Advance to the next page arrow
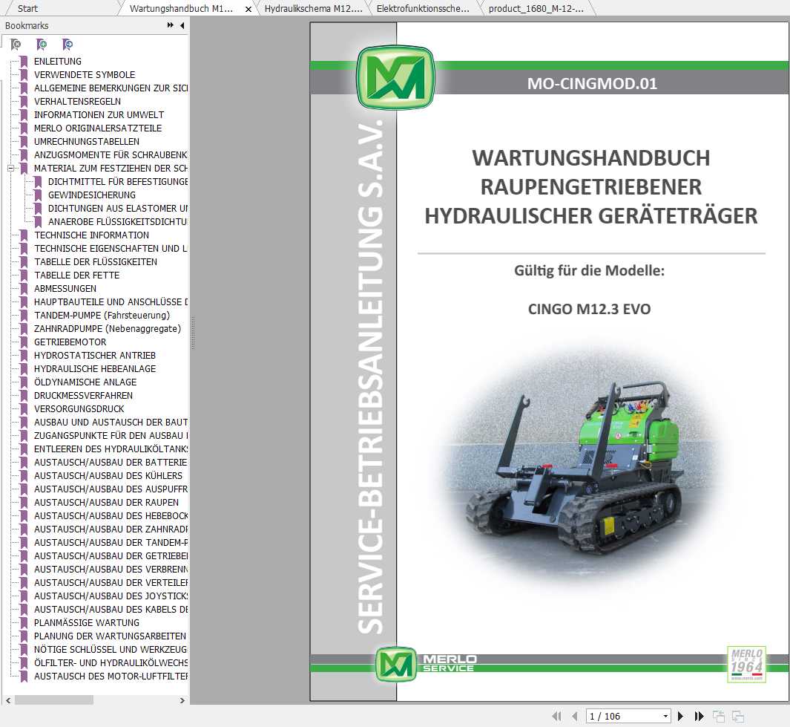 pyautogui.click(x=680, y=716)
